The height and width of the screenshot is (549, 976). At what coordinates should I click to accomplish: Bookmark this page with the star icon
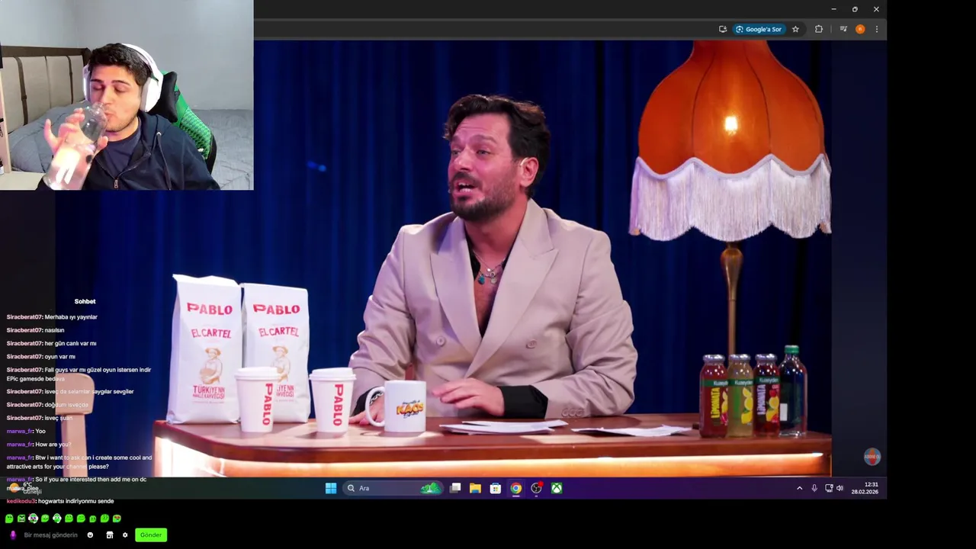(x=795, y=29)
